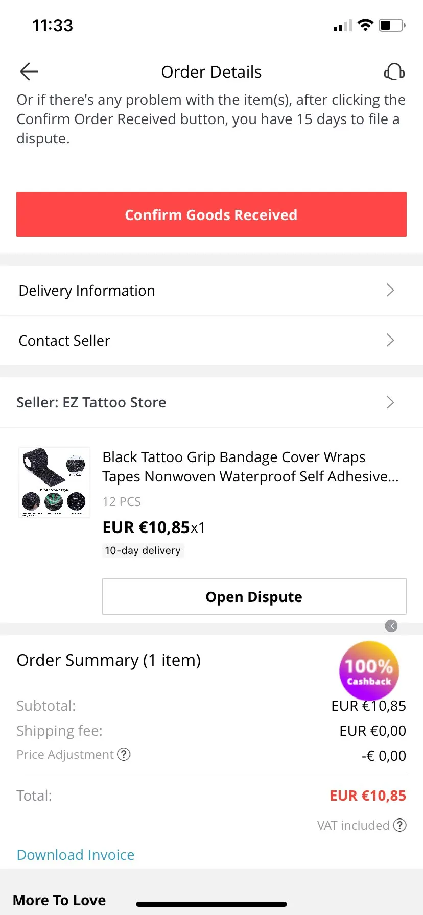Follow the Download Invoice link
Image resolution: width=423 pixels, height=915 pixels.
tap(76, 855)
